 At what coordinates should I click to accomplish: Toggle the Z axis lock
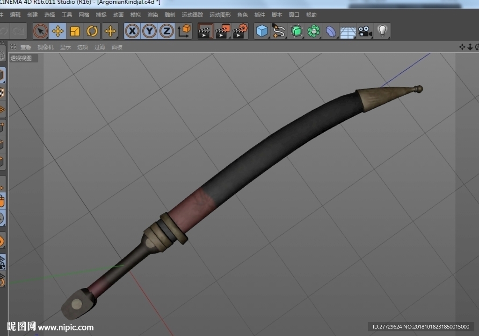(x=167, y=31)
